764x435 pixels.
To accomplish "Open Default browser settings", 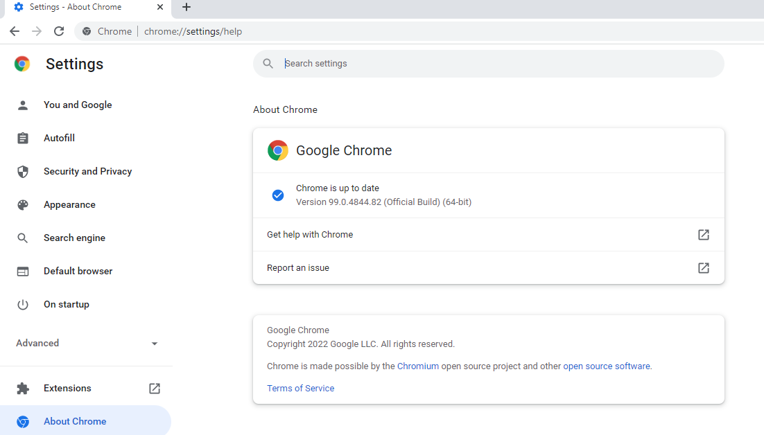I will [78, 271].
